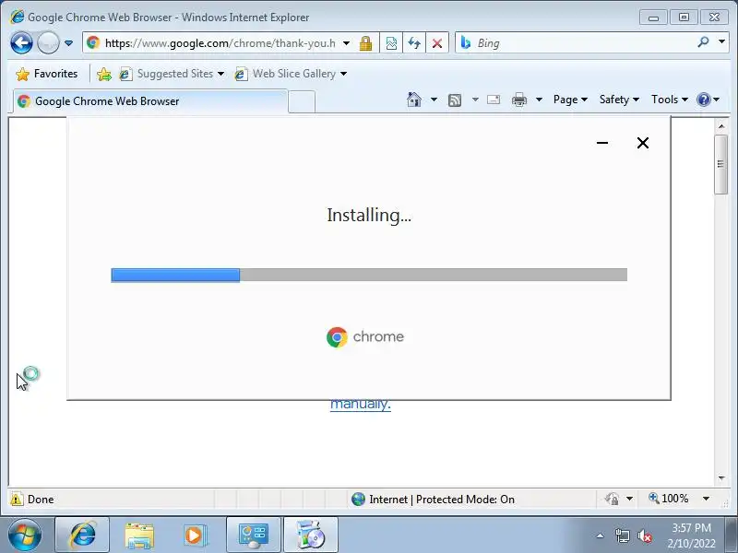Click the Home icon in the command bar
This screenshot has height=553, width=738.
(x=414, y=100)
